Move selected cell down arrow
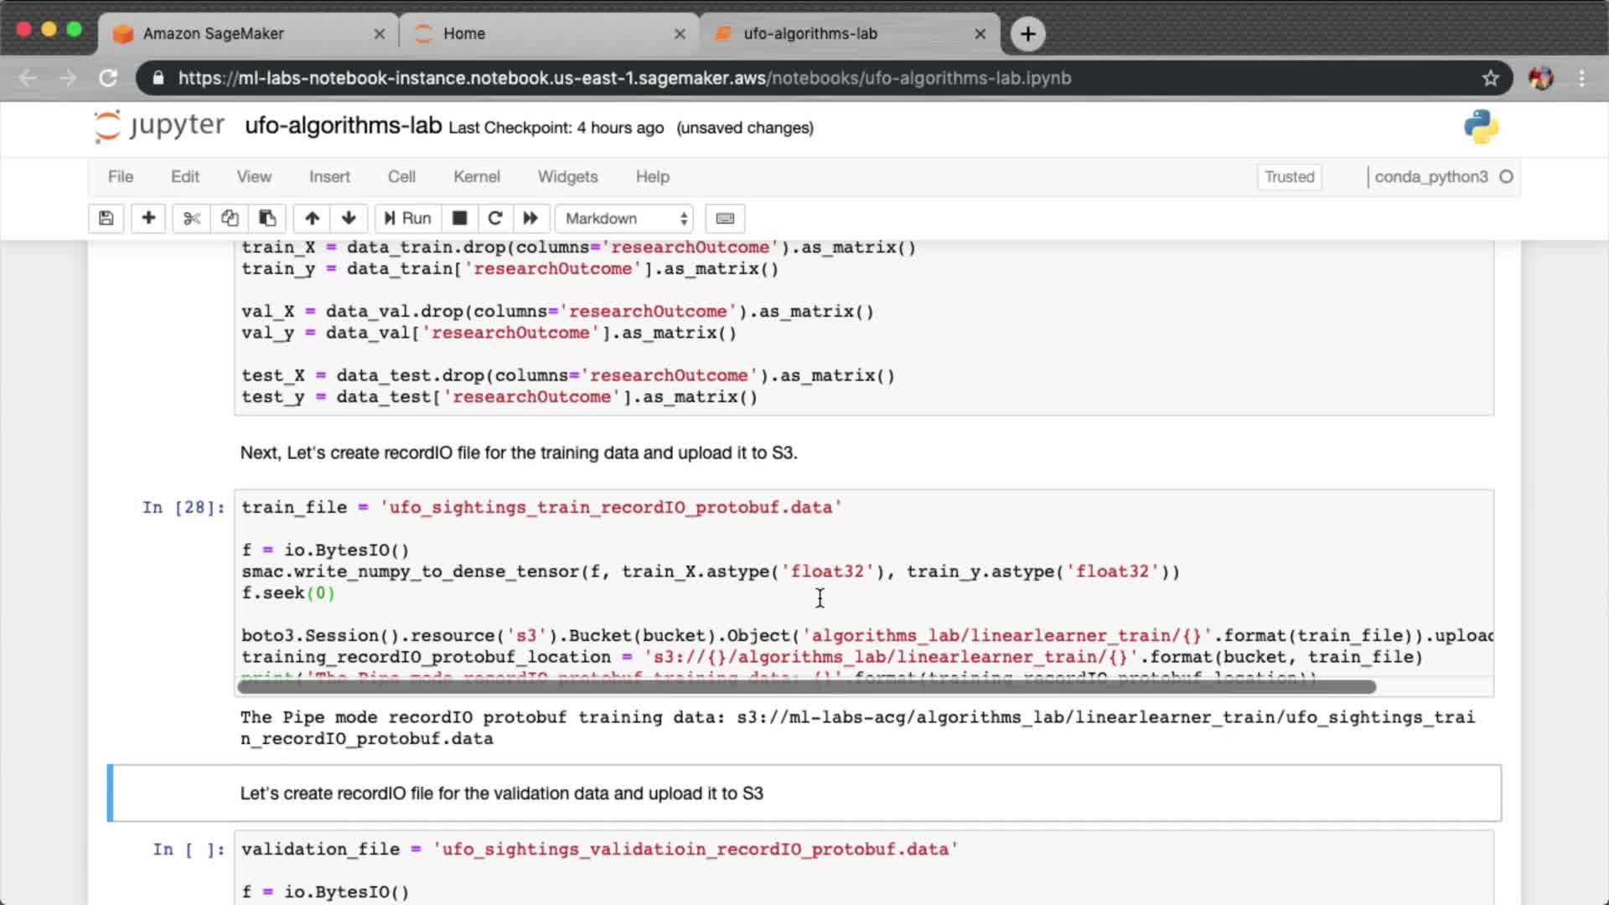Screen dimensions: 1609x905 [x=349, y=219]
